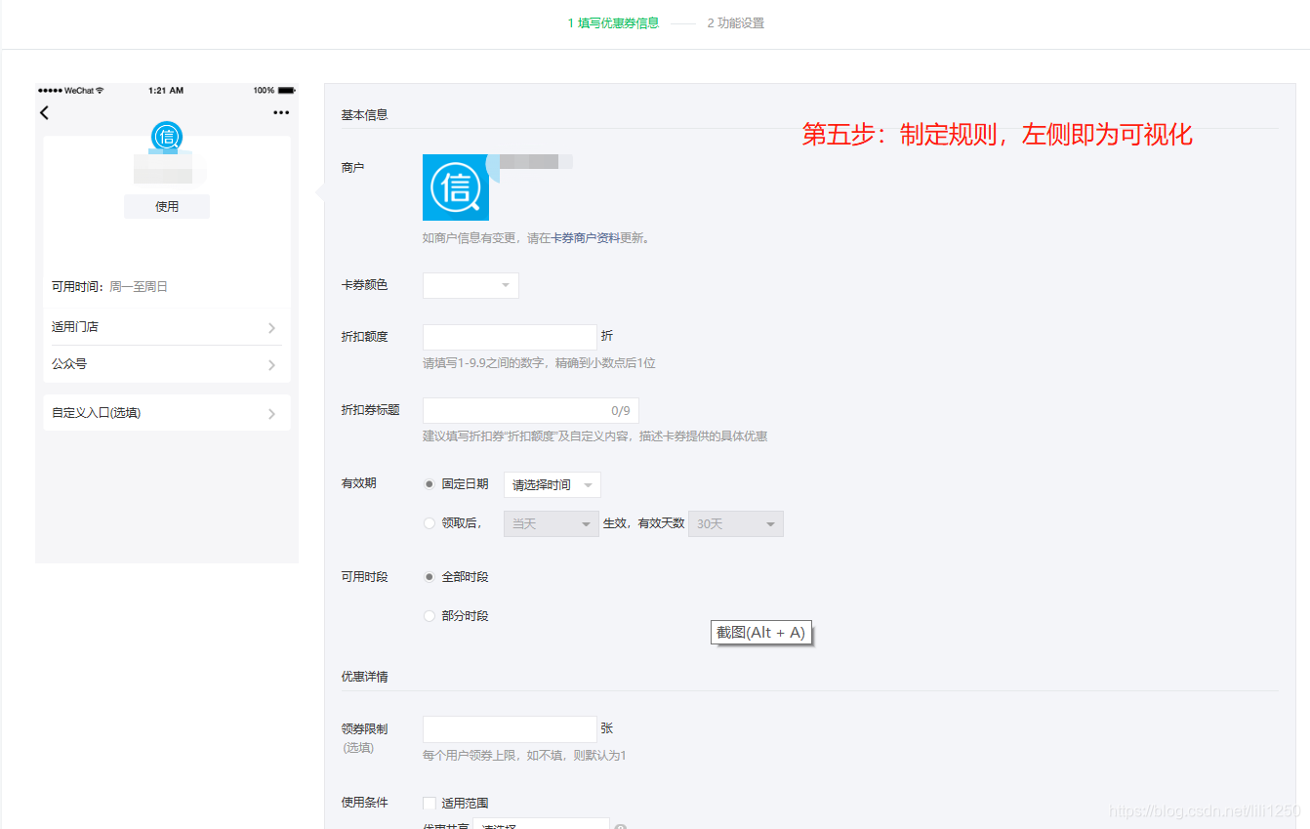The width and height of the screenshot is (1310, 829).
Task: Select the 部分时段 radio button
Action: pos(430,616)
